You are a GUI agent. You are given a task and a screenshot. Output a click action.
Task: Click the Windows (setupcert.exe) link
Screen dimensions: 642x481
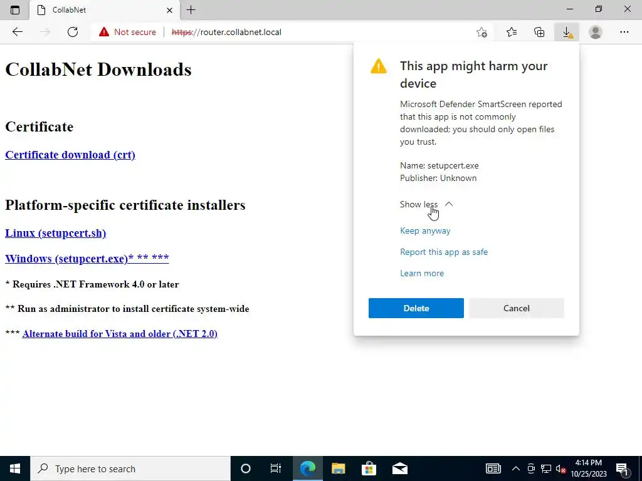(x=87, y=259)
